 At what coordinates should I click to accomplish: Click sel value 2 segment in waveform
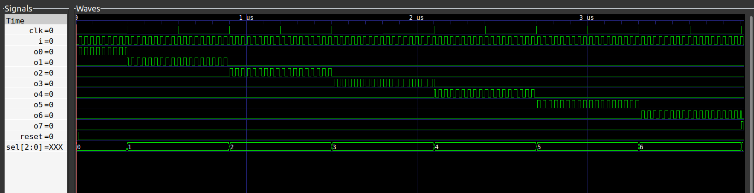coord(280,147)
